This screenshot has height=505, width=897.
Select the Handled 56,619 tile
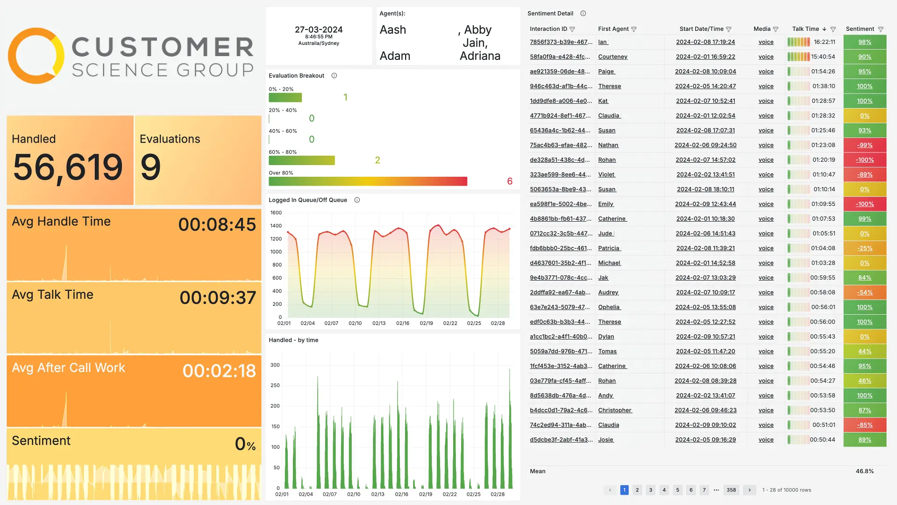click(70, 160)
